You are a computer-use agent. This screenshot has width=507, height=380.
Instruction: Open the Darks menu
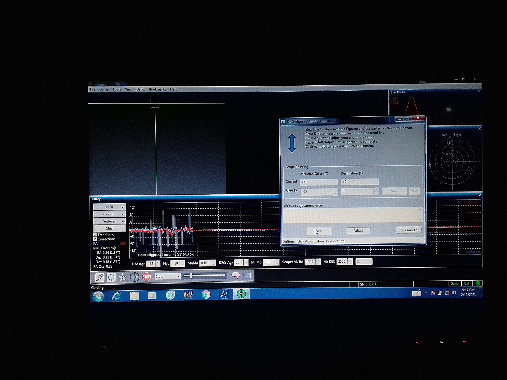pos(140,89)
